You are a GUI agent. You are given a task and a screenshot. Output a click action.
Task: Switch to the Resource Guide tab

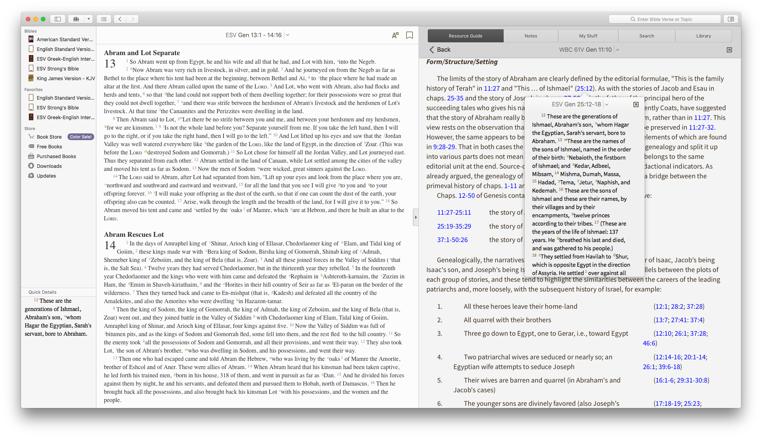pyautogui.click(x=465, y=36)
